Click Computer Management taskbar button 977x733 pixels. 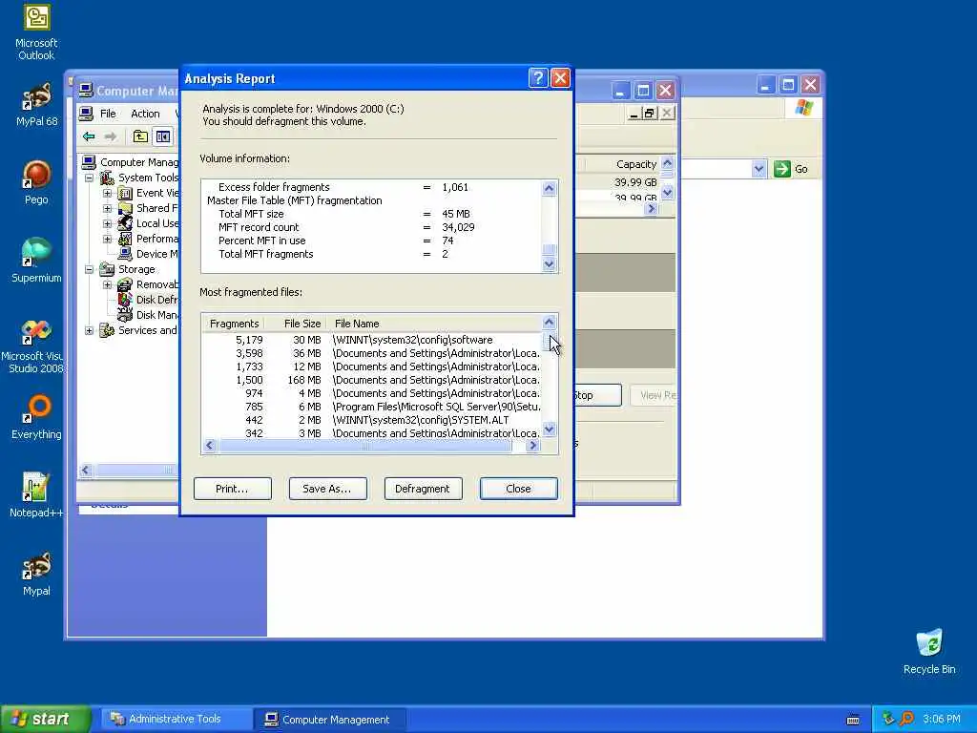tap(330, 720)
